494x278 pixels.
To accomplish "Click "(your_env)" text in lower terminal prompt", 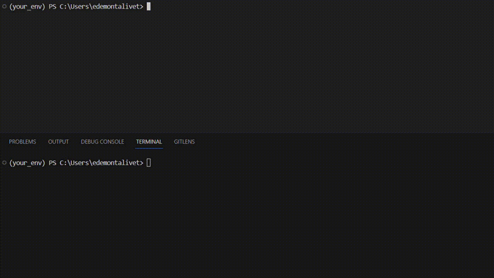I will 27,163.
